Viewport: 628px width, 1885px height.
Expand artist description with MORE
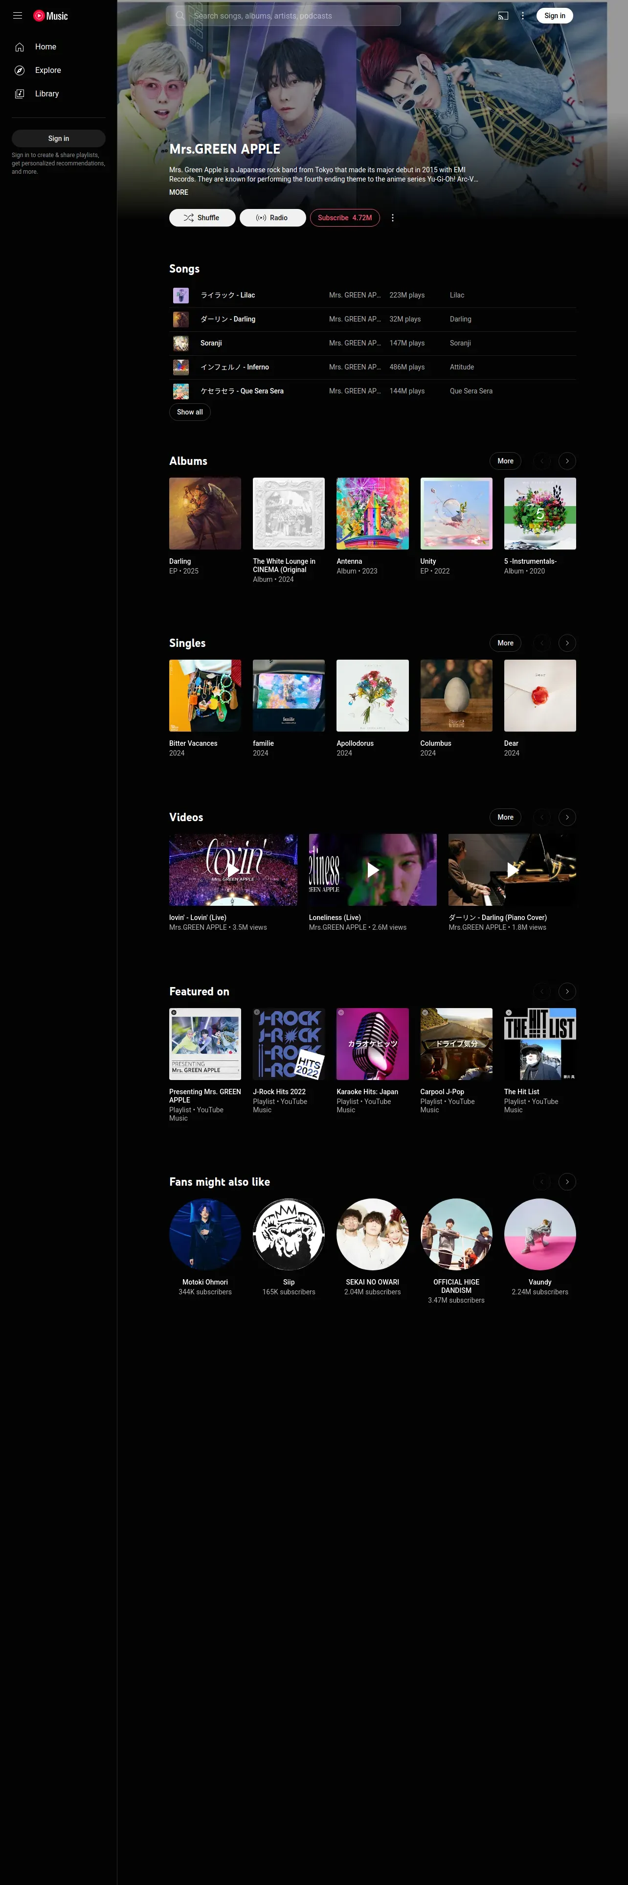tap(179, 192)
